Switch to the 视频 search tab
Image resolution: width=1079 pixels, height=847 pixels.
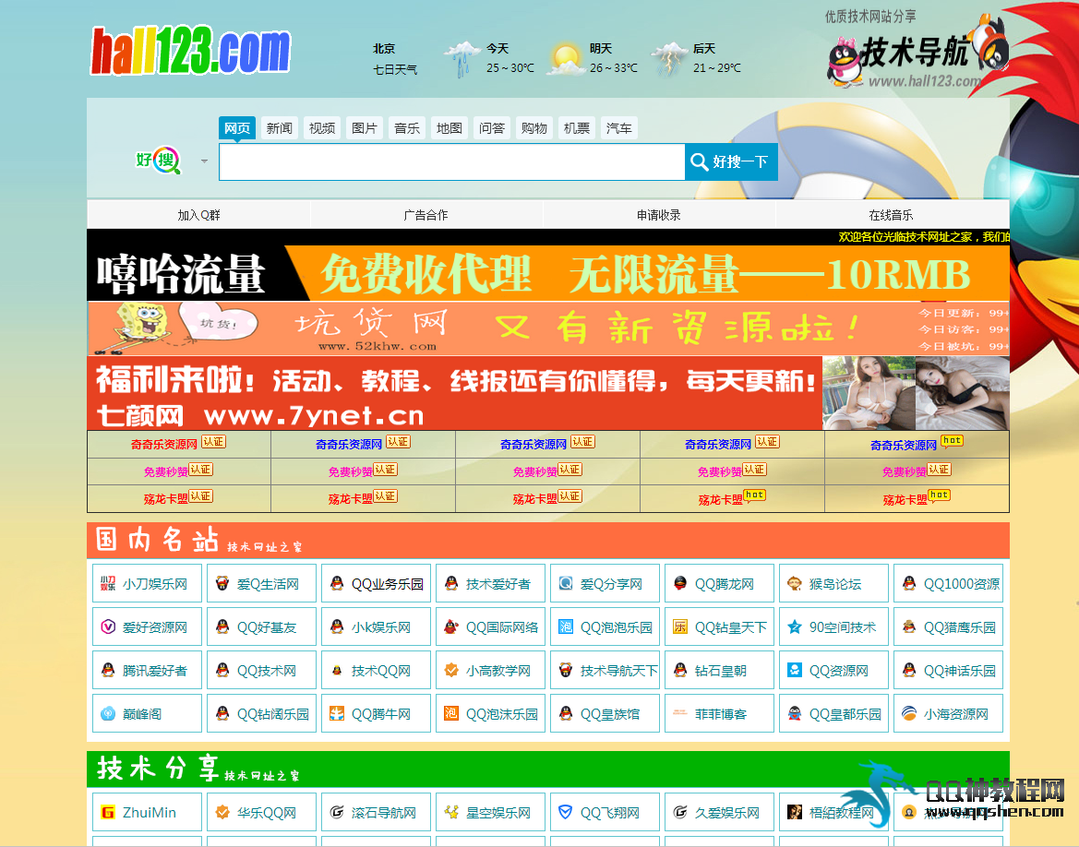point(322,128)
